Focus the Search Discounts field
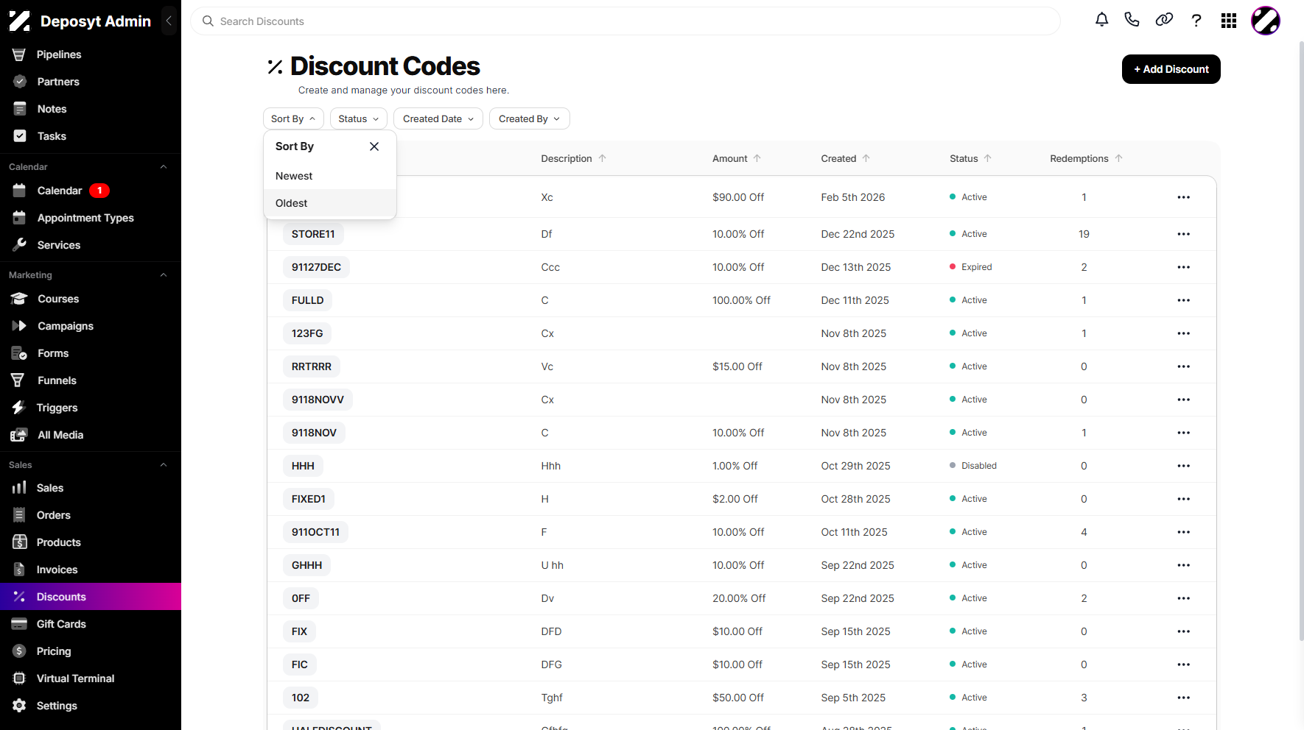 point(625,21)
